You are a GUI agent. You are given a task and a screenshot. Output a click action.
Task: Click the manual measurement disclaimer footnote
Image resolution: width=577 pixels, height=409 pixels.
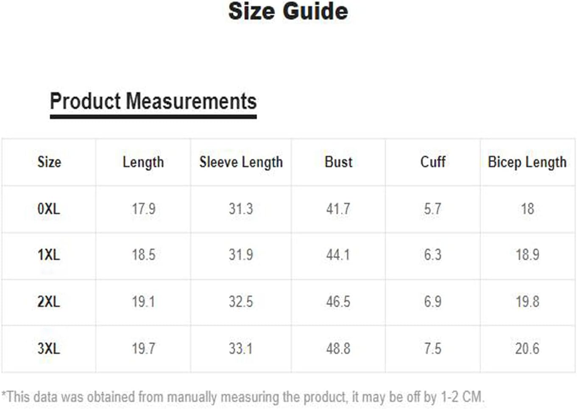click(x=243, y=397)
